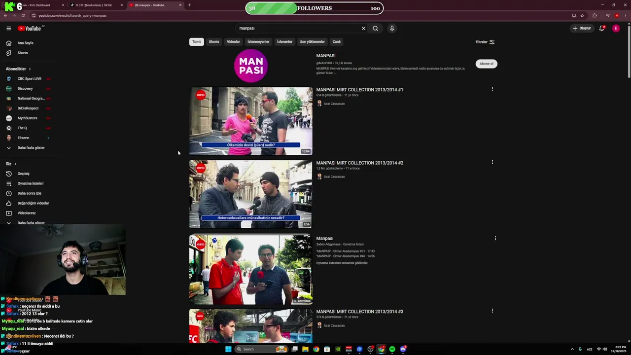Image resolution: width=631 pixels, height=355 pixels.
Task: Open more options for MANPASI MIRT COLLECTION #2
Action: coord(492,162)
